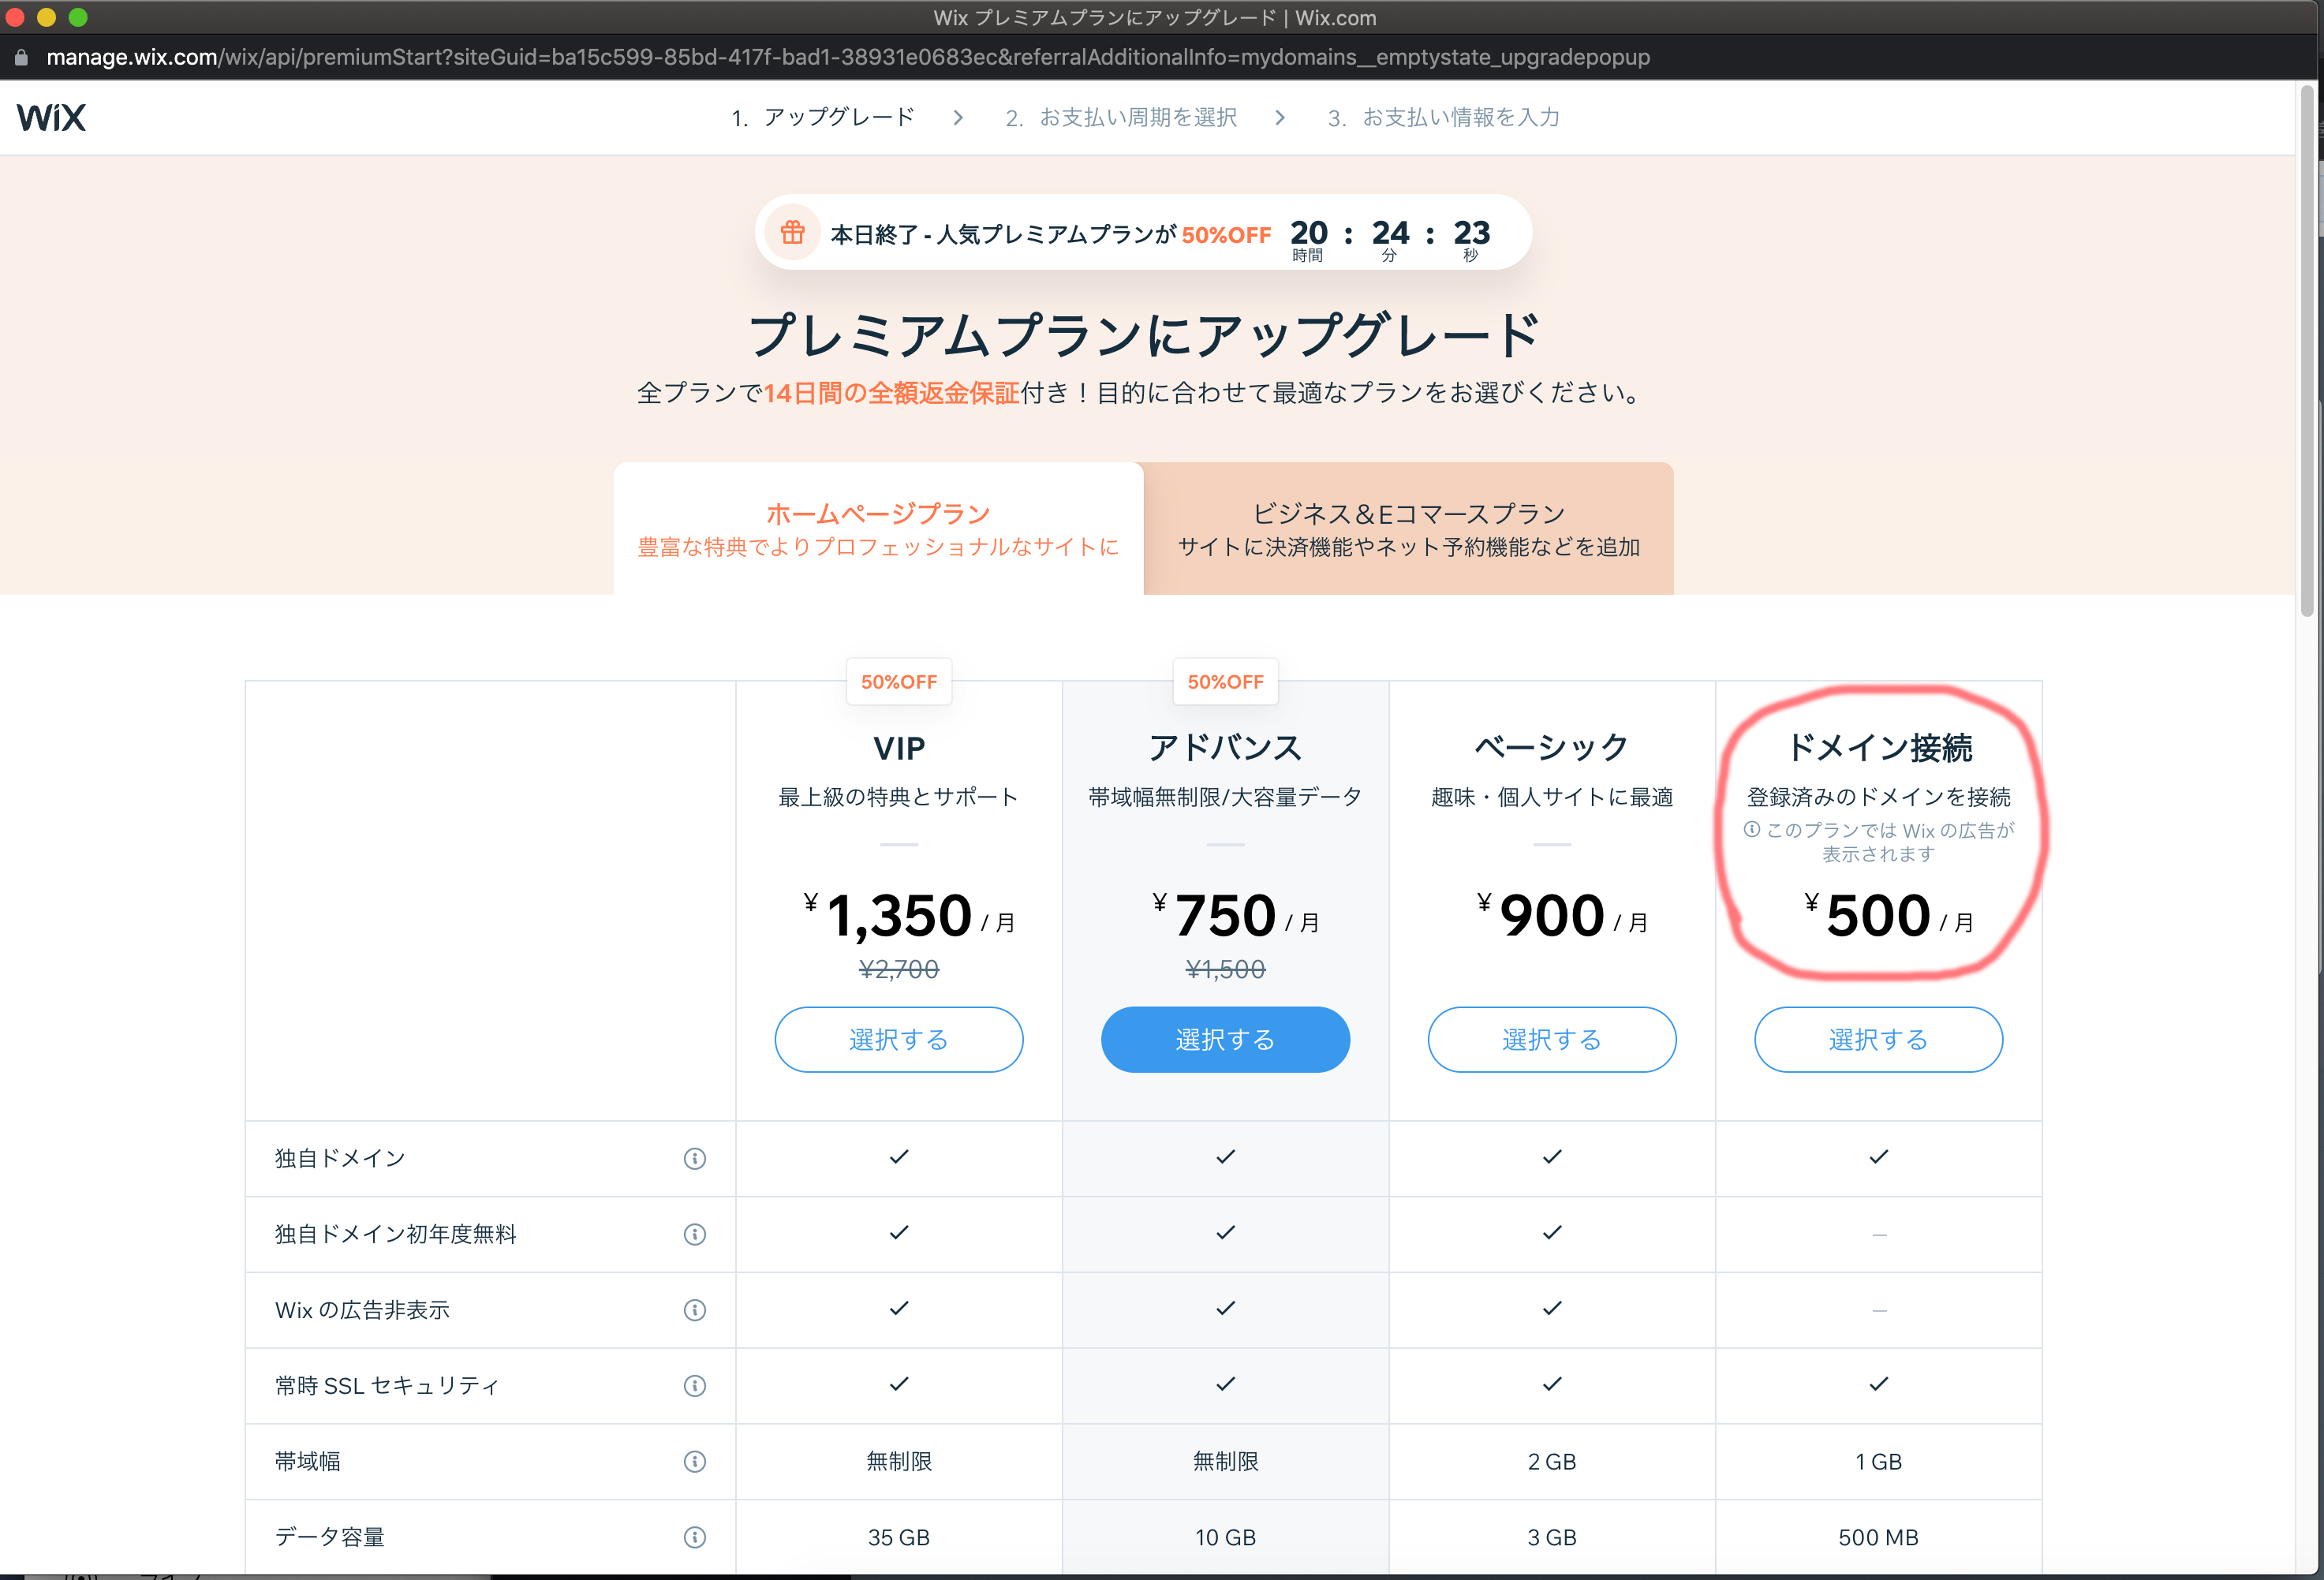This screenshot has width=2324, height=1580.
Task: Click VIP 35 GB storage value
Action: click(x=898, y=1537)
